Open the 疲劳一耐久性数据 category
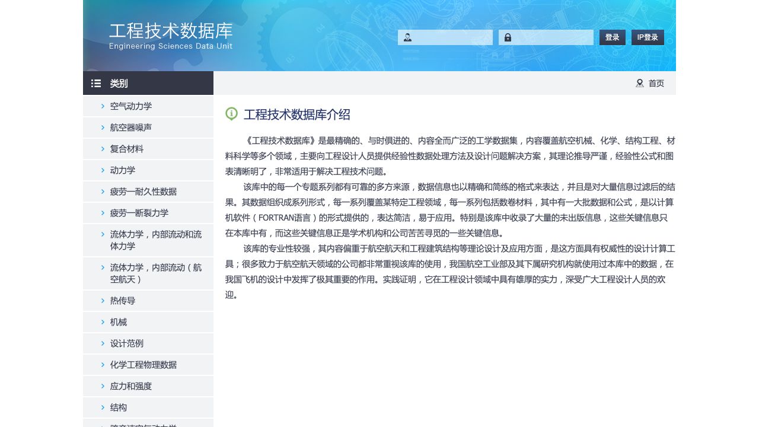759x427 pixels. click(143, 192)
